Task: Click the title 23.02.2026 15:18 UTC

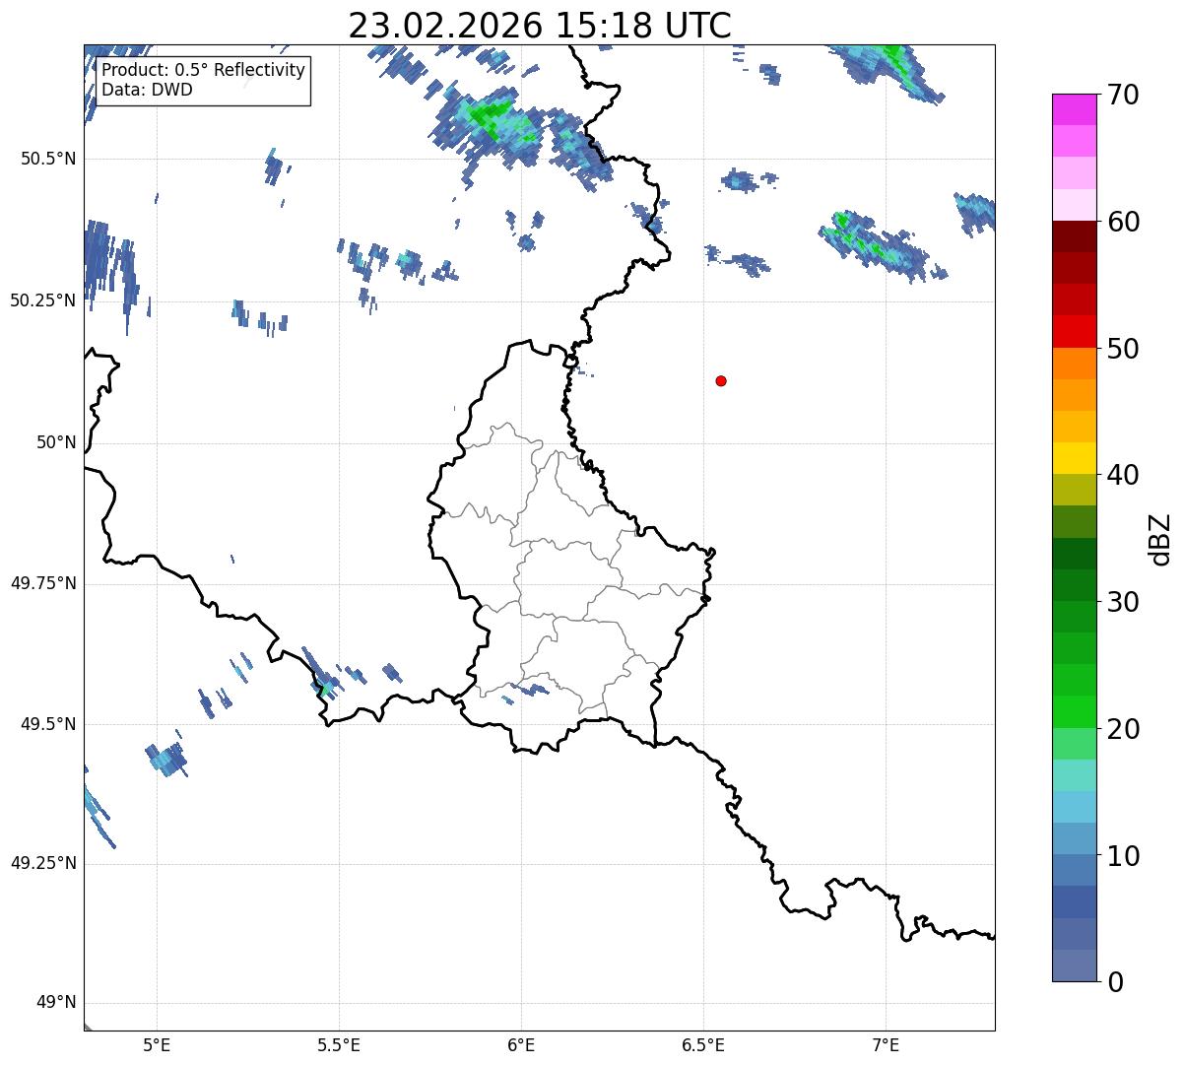Action: (540, 25)
